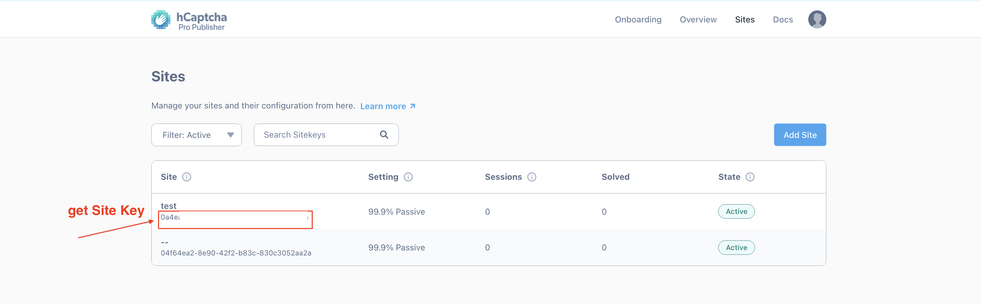Open the user profile avatar menu
981x304 pixels.
click(817, 19)
